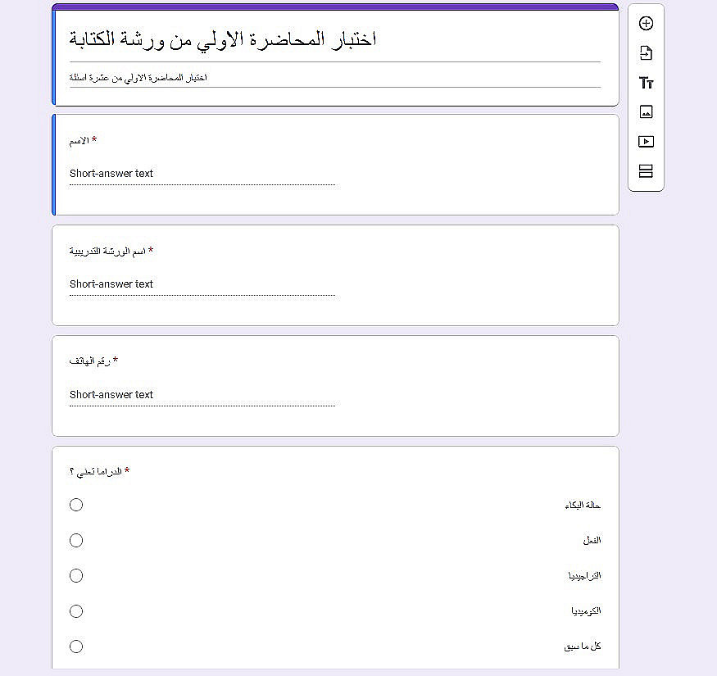
Task: Click the form title اختبار المحاضرة الاولي
Action: [x=223, y=40]
